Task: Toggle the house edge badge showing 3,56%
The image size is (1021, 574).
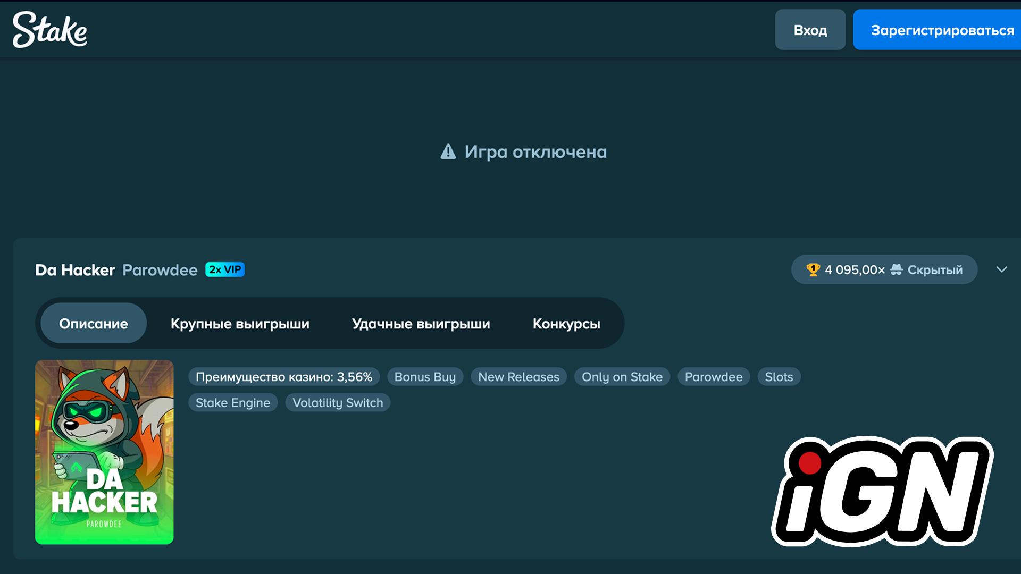Action: pos(284,377)
